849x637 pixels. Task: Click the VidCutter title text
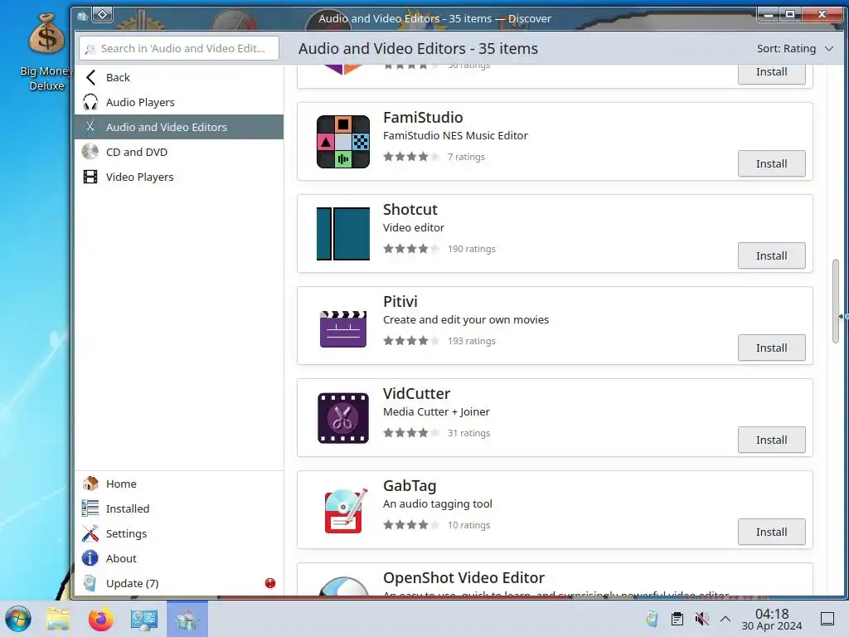click(x=416, y=393)
